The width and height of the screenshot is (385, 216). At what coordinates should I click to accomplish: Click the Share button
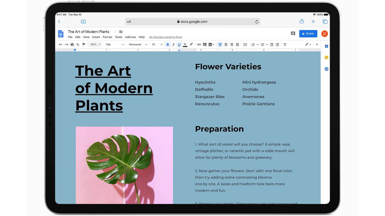click(x=308, y=34)
